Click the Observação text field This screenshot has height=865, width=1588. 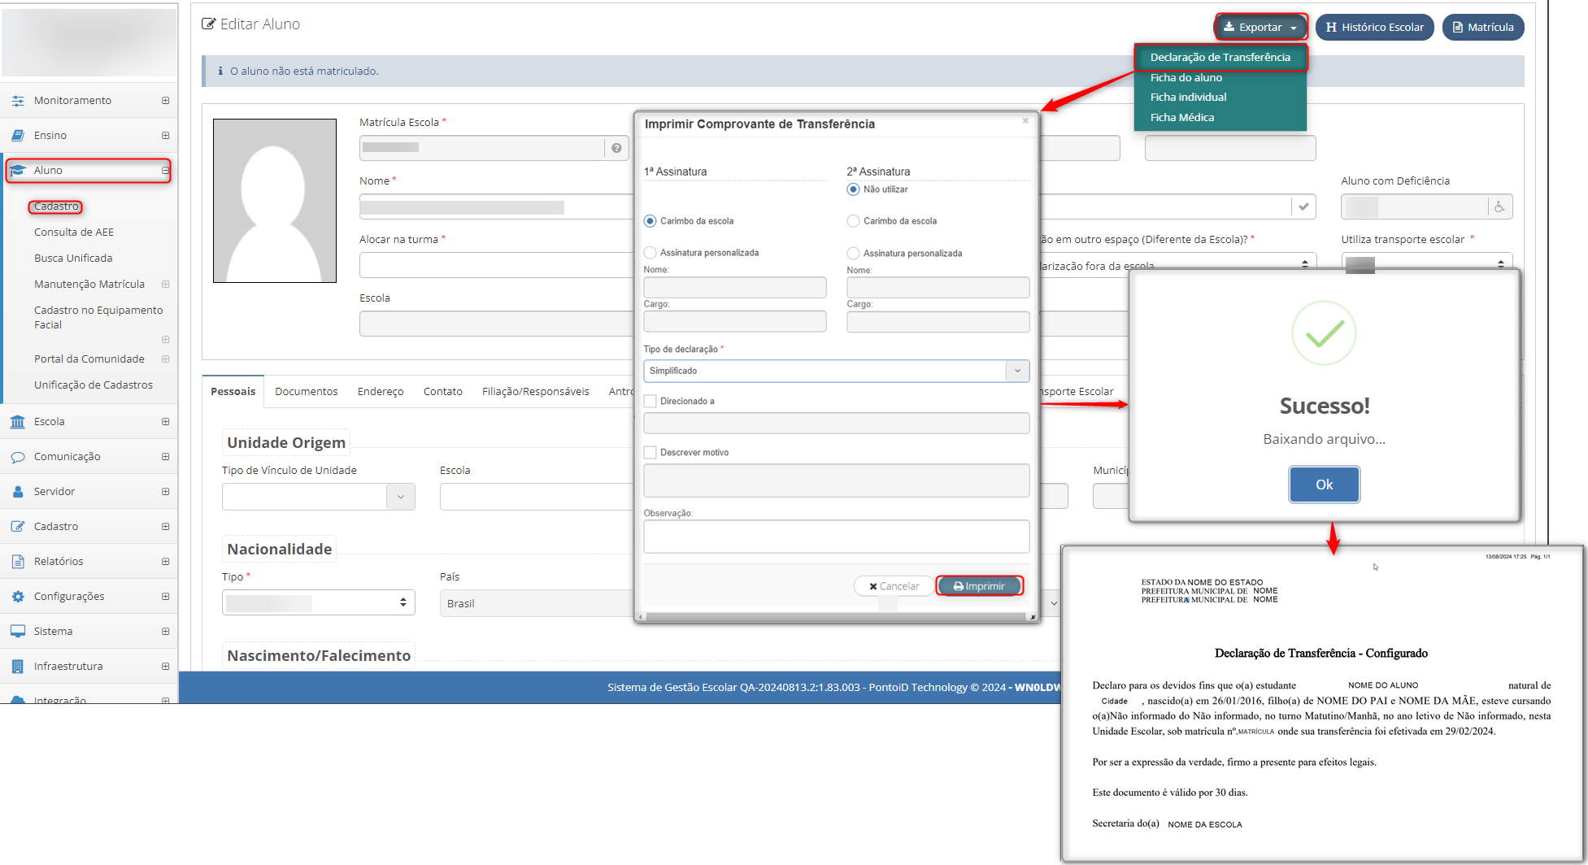coord(836,537)
